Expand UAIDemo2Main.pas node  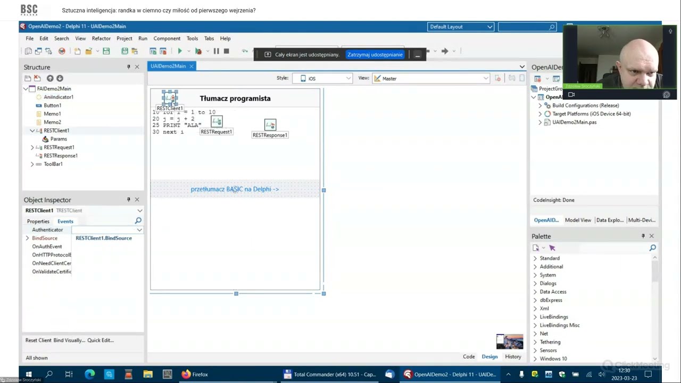541,122
